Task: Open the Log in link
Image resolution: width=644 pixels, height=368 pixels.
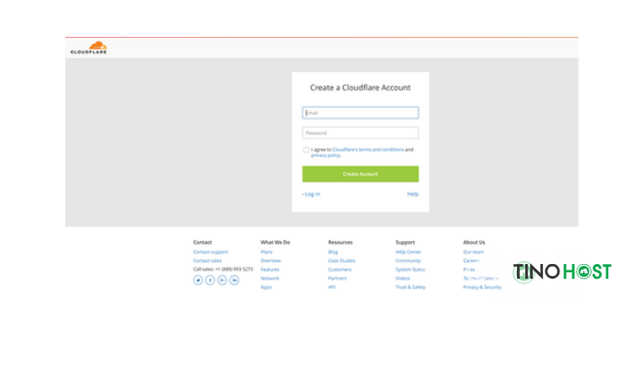Action: click(x=311, y=194)
